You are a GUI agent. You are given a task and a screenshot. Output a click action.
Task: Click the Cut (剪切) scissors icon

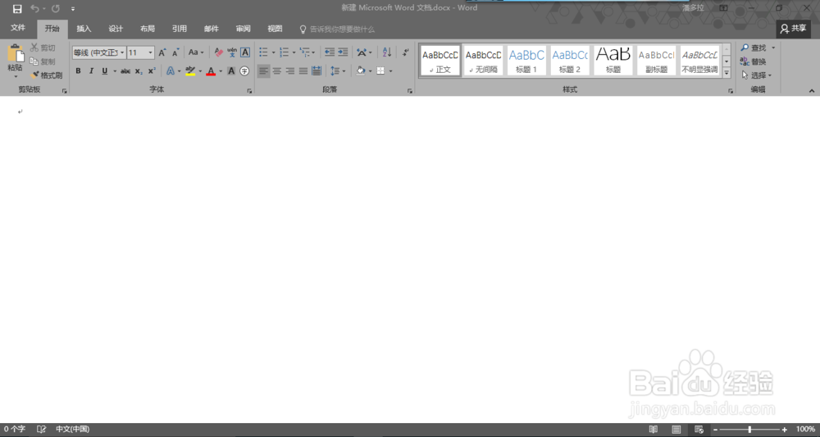[x=34, y=48]
